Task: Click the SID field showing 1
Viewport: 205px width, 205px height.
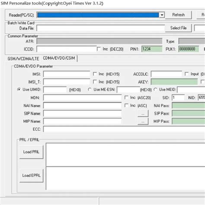Action: (x=178, y=97)
